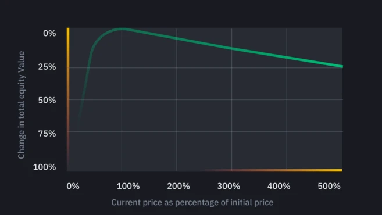Select the 75% vertical axis label
This screenshot has height=215, width=382.
pyautogui.click(x=47, y=134)
